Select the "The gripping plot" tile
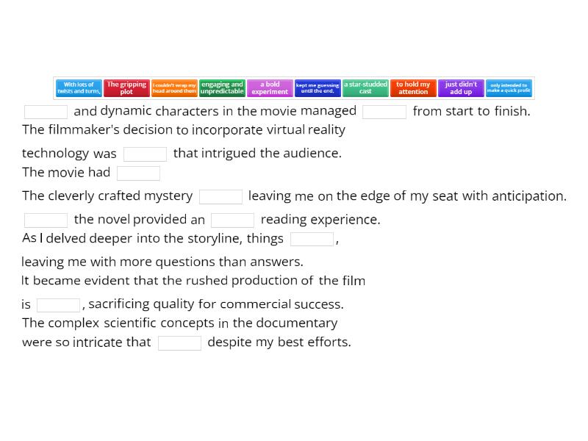The height and width of the screenshot is (441, 588). [x=126, y=87]
